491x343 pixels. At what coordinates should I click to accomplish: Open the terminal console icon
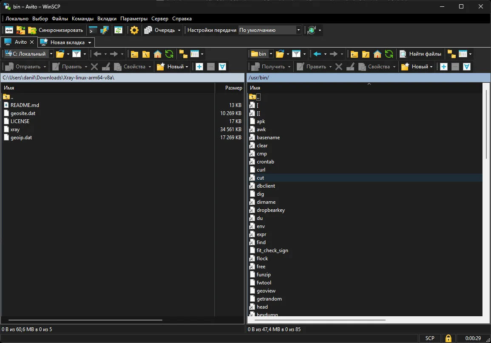pos(93,30)
